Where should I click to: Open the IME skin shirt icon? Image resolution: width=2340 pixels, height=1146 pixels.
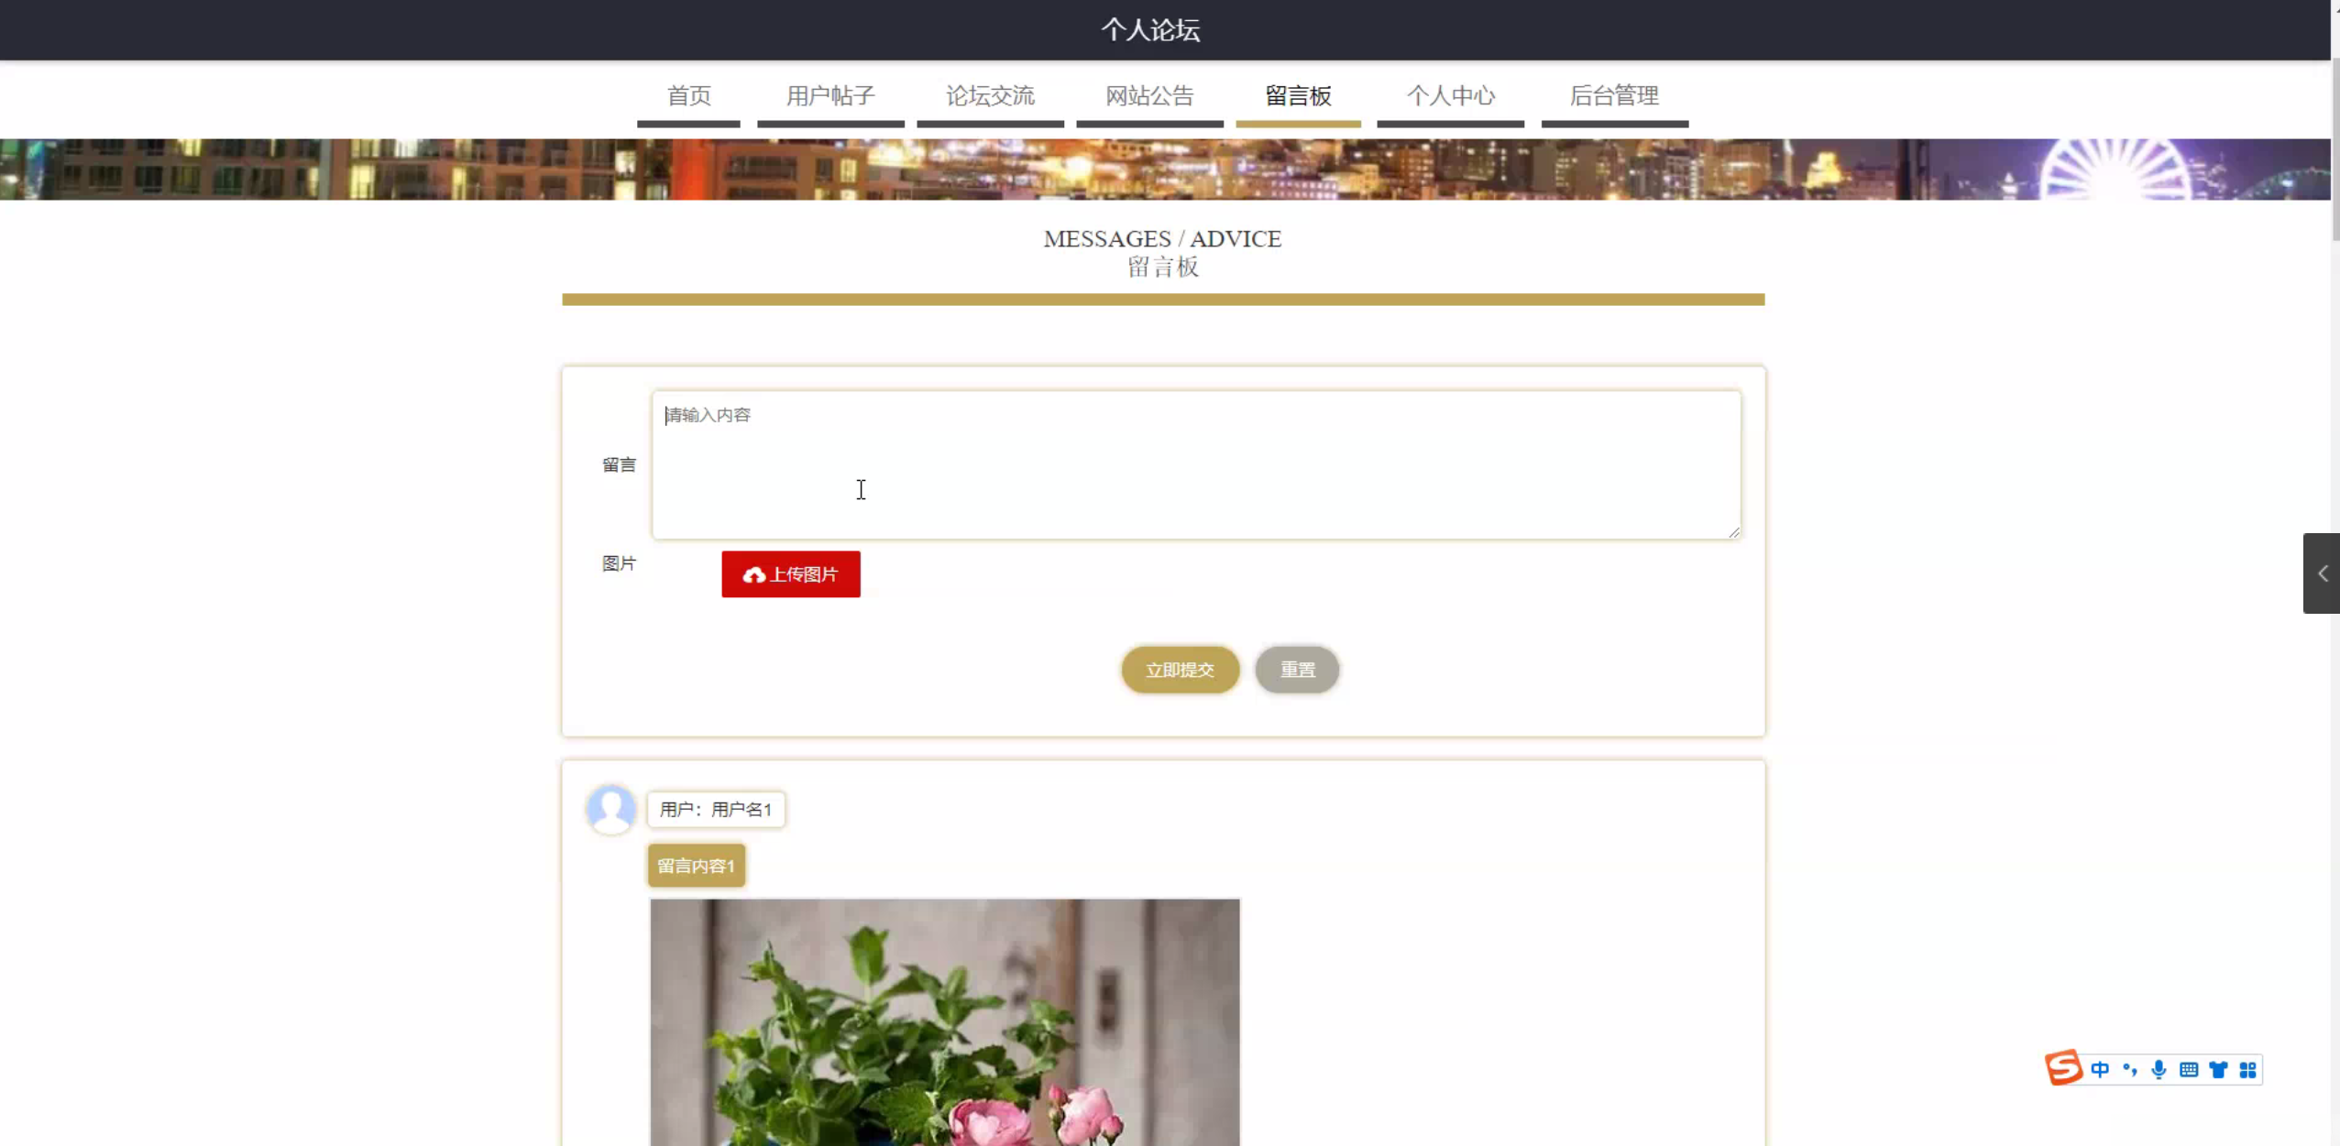[x=2218, y=1070]
